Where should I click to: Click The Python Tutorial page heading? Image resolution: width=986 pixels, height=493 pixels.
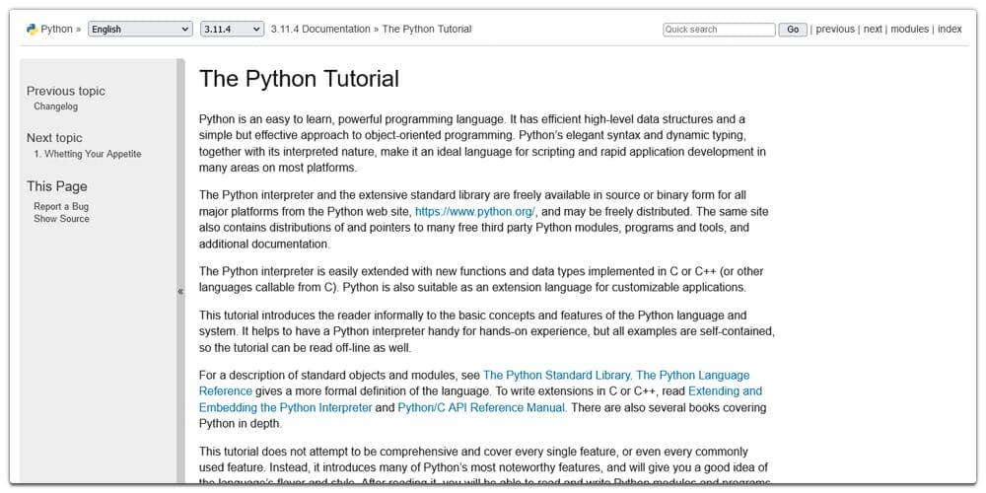(300, 79)
